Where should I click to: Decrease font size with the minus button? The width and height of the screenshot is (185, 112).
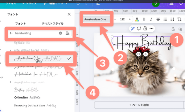pos(115,19)
